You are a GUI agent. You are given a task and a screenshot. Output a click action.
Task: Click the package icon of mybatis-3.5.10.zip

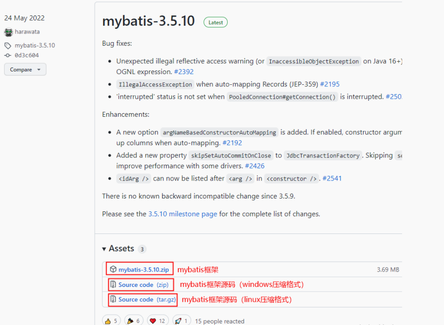[x=113, y=269]
